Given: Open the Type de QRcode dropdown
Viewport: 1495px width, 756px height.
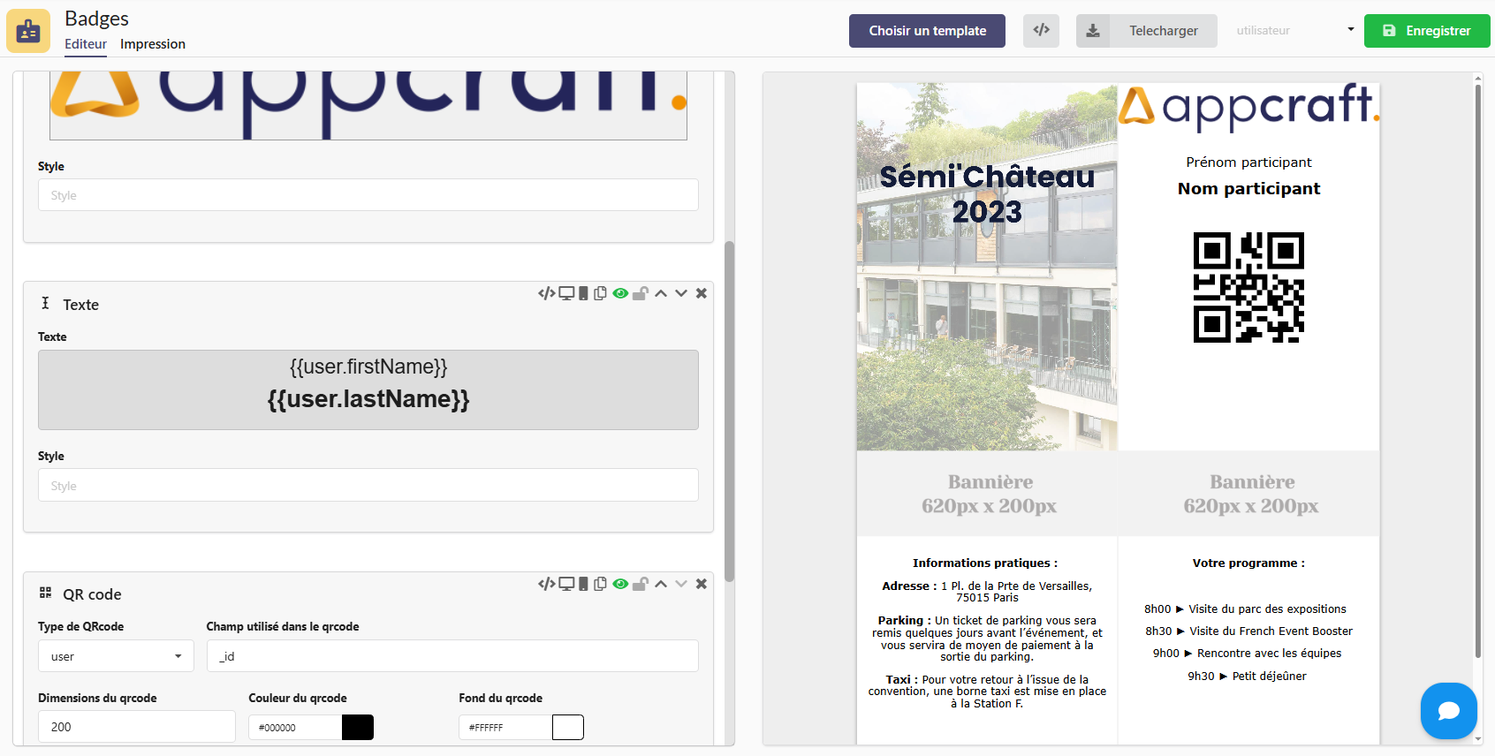Looking at the screenshot, I should tap(116, 656).
